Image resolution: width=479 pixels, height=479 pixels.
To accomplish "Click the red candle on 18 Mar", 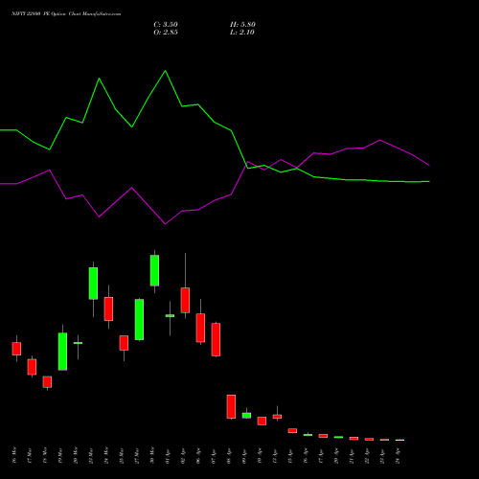I will pyautogui.click(x=47, y=382).
